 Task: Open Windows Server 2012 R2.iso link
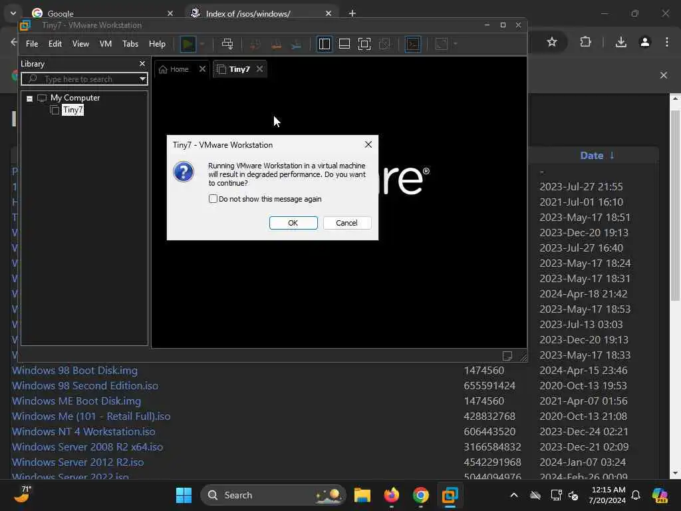click(78, 462)
